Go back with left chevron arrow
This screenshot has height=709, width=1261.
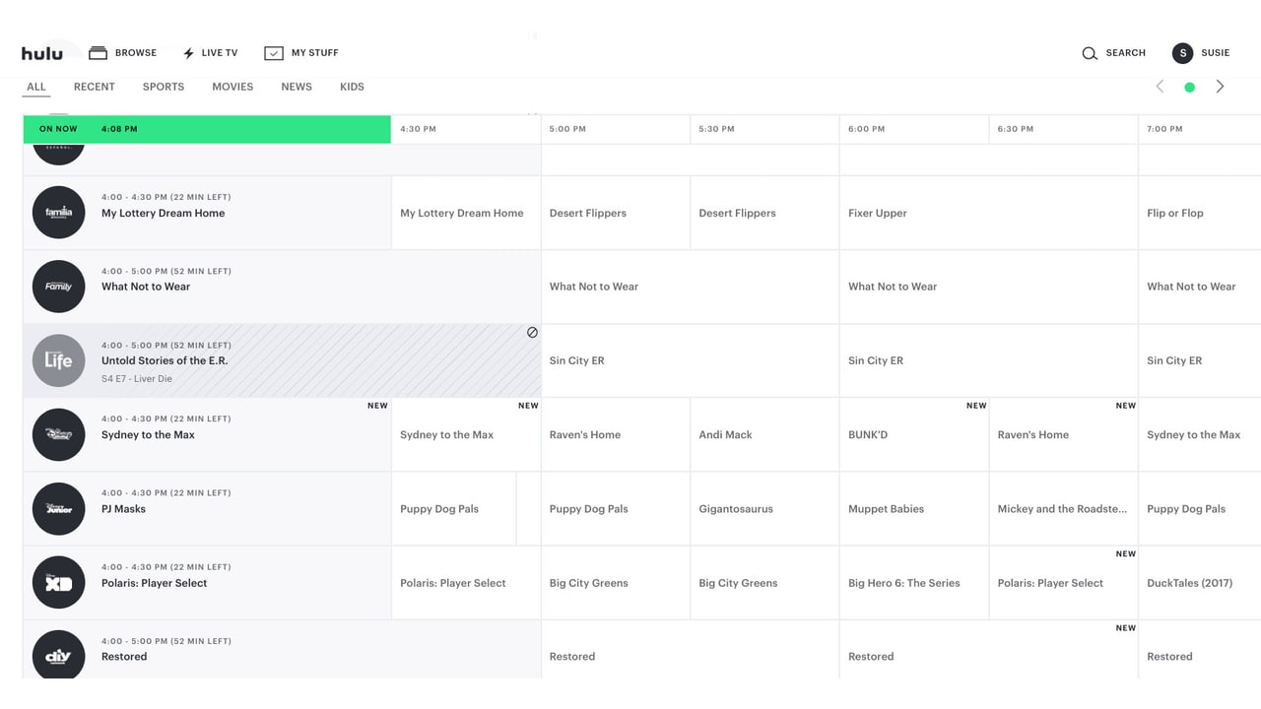point(1160,87)
